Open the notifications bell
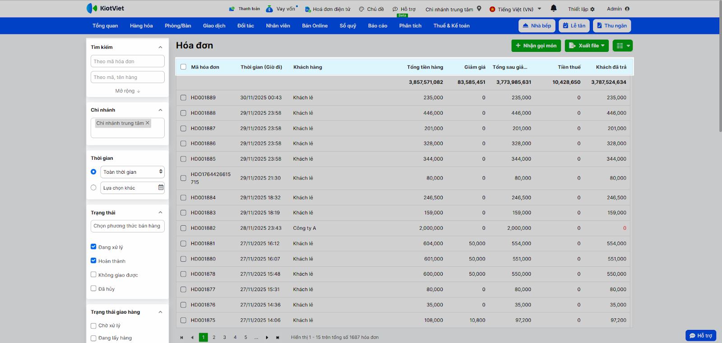 click(554, 8)
